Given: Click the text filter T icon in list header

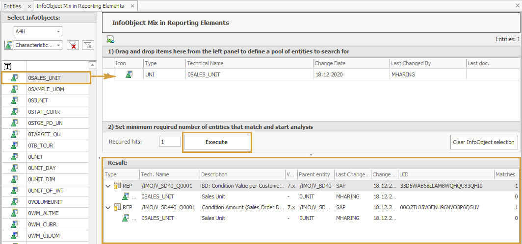Looking at the screenshot, I should (x=7, y=66).
